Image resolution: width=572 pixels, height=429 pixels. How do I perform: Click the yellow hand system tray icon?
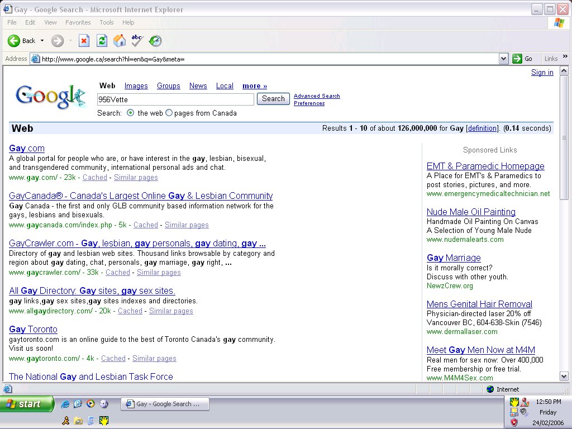click(514, 402)
